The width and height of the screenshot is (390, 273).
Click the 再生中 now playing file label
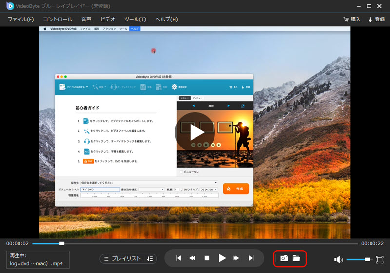pyautogui.click(x=38, y=259)
